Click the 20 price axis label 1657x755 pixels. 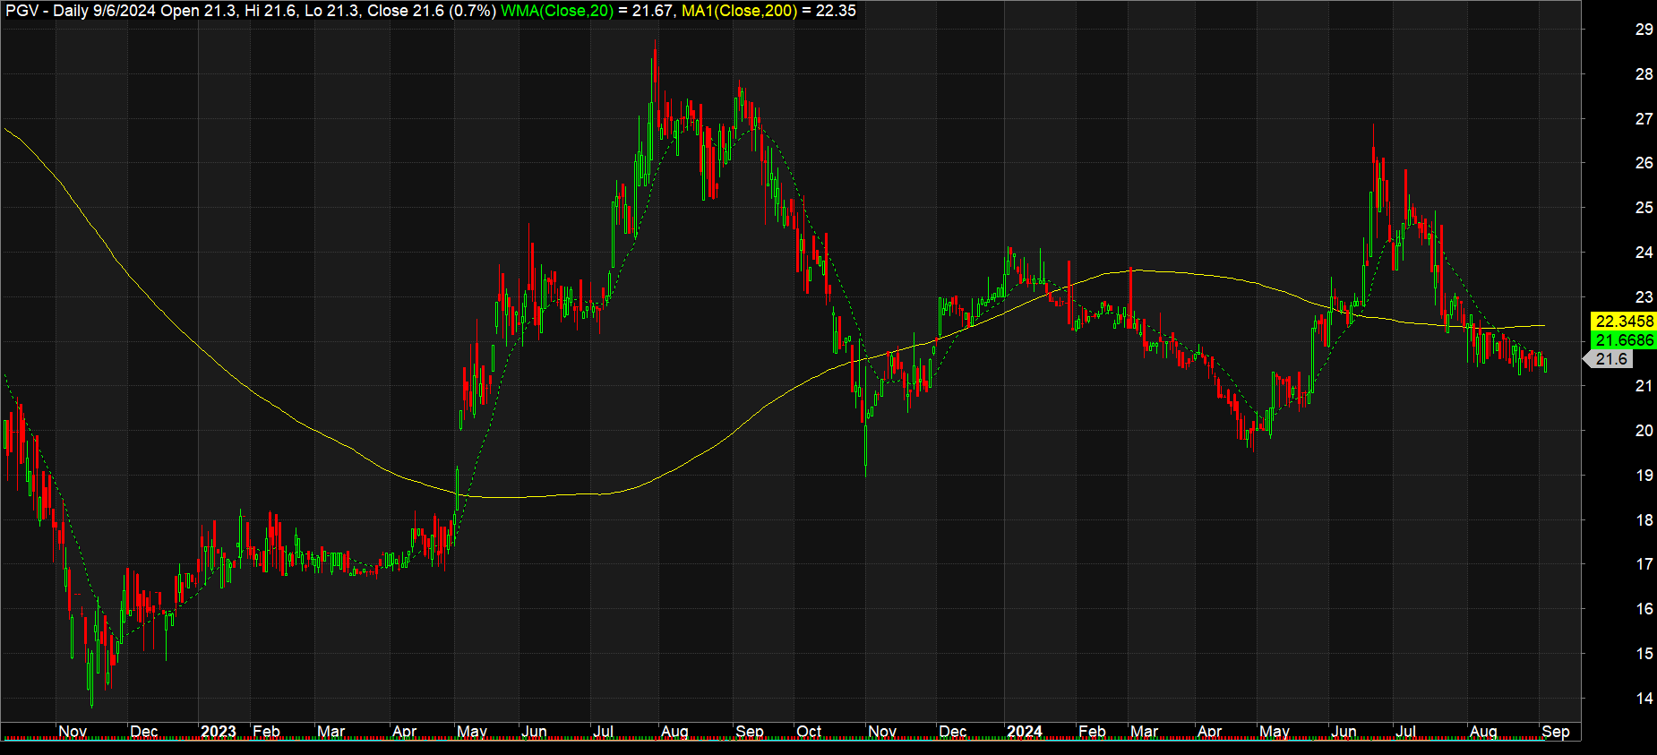(x=1644, y=430)
